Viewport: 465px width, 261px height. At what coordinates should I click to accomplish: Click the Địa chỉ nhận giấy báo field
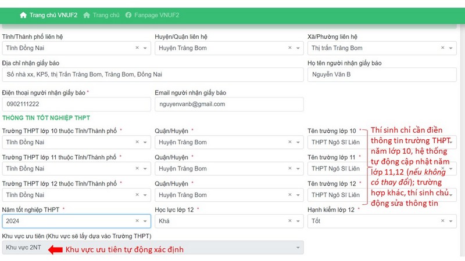tap(152, 74)
